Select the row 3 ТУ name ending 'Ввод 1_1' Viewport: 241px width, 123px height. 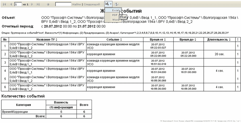click(x=48, y=62)
